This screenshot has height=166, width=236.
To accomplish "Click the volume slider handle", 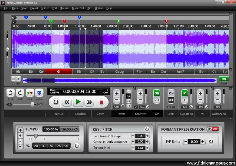I will tap(32, 104).
